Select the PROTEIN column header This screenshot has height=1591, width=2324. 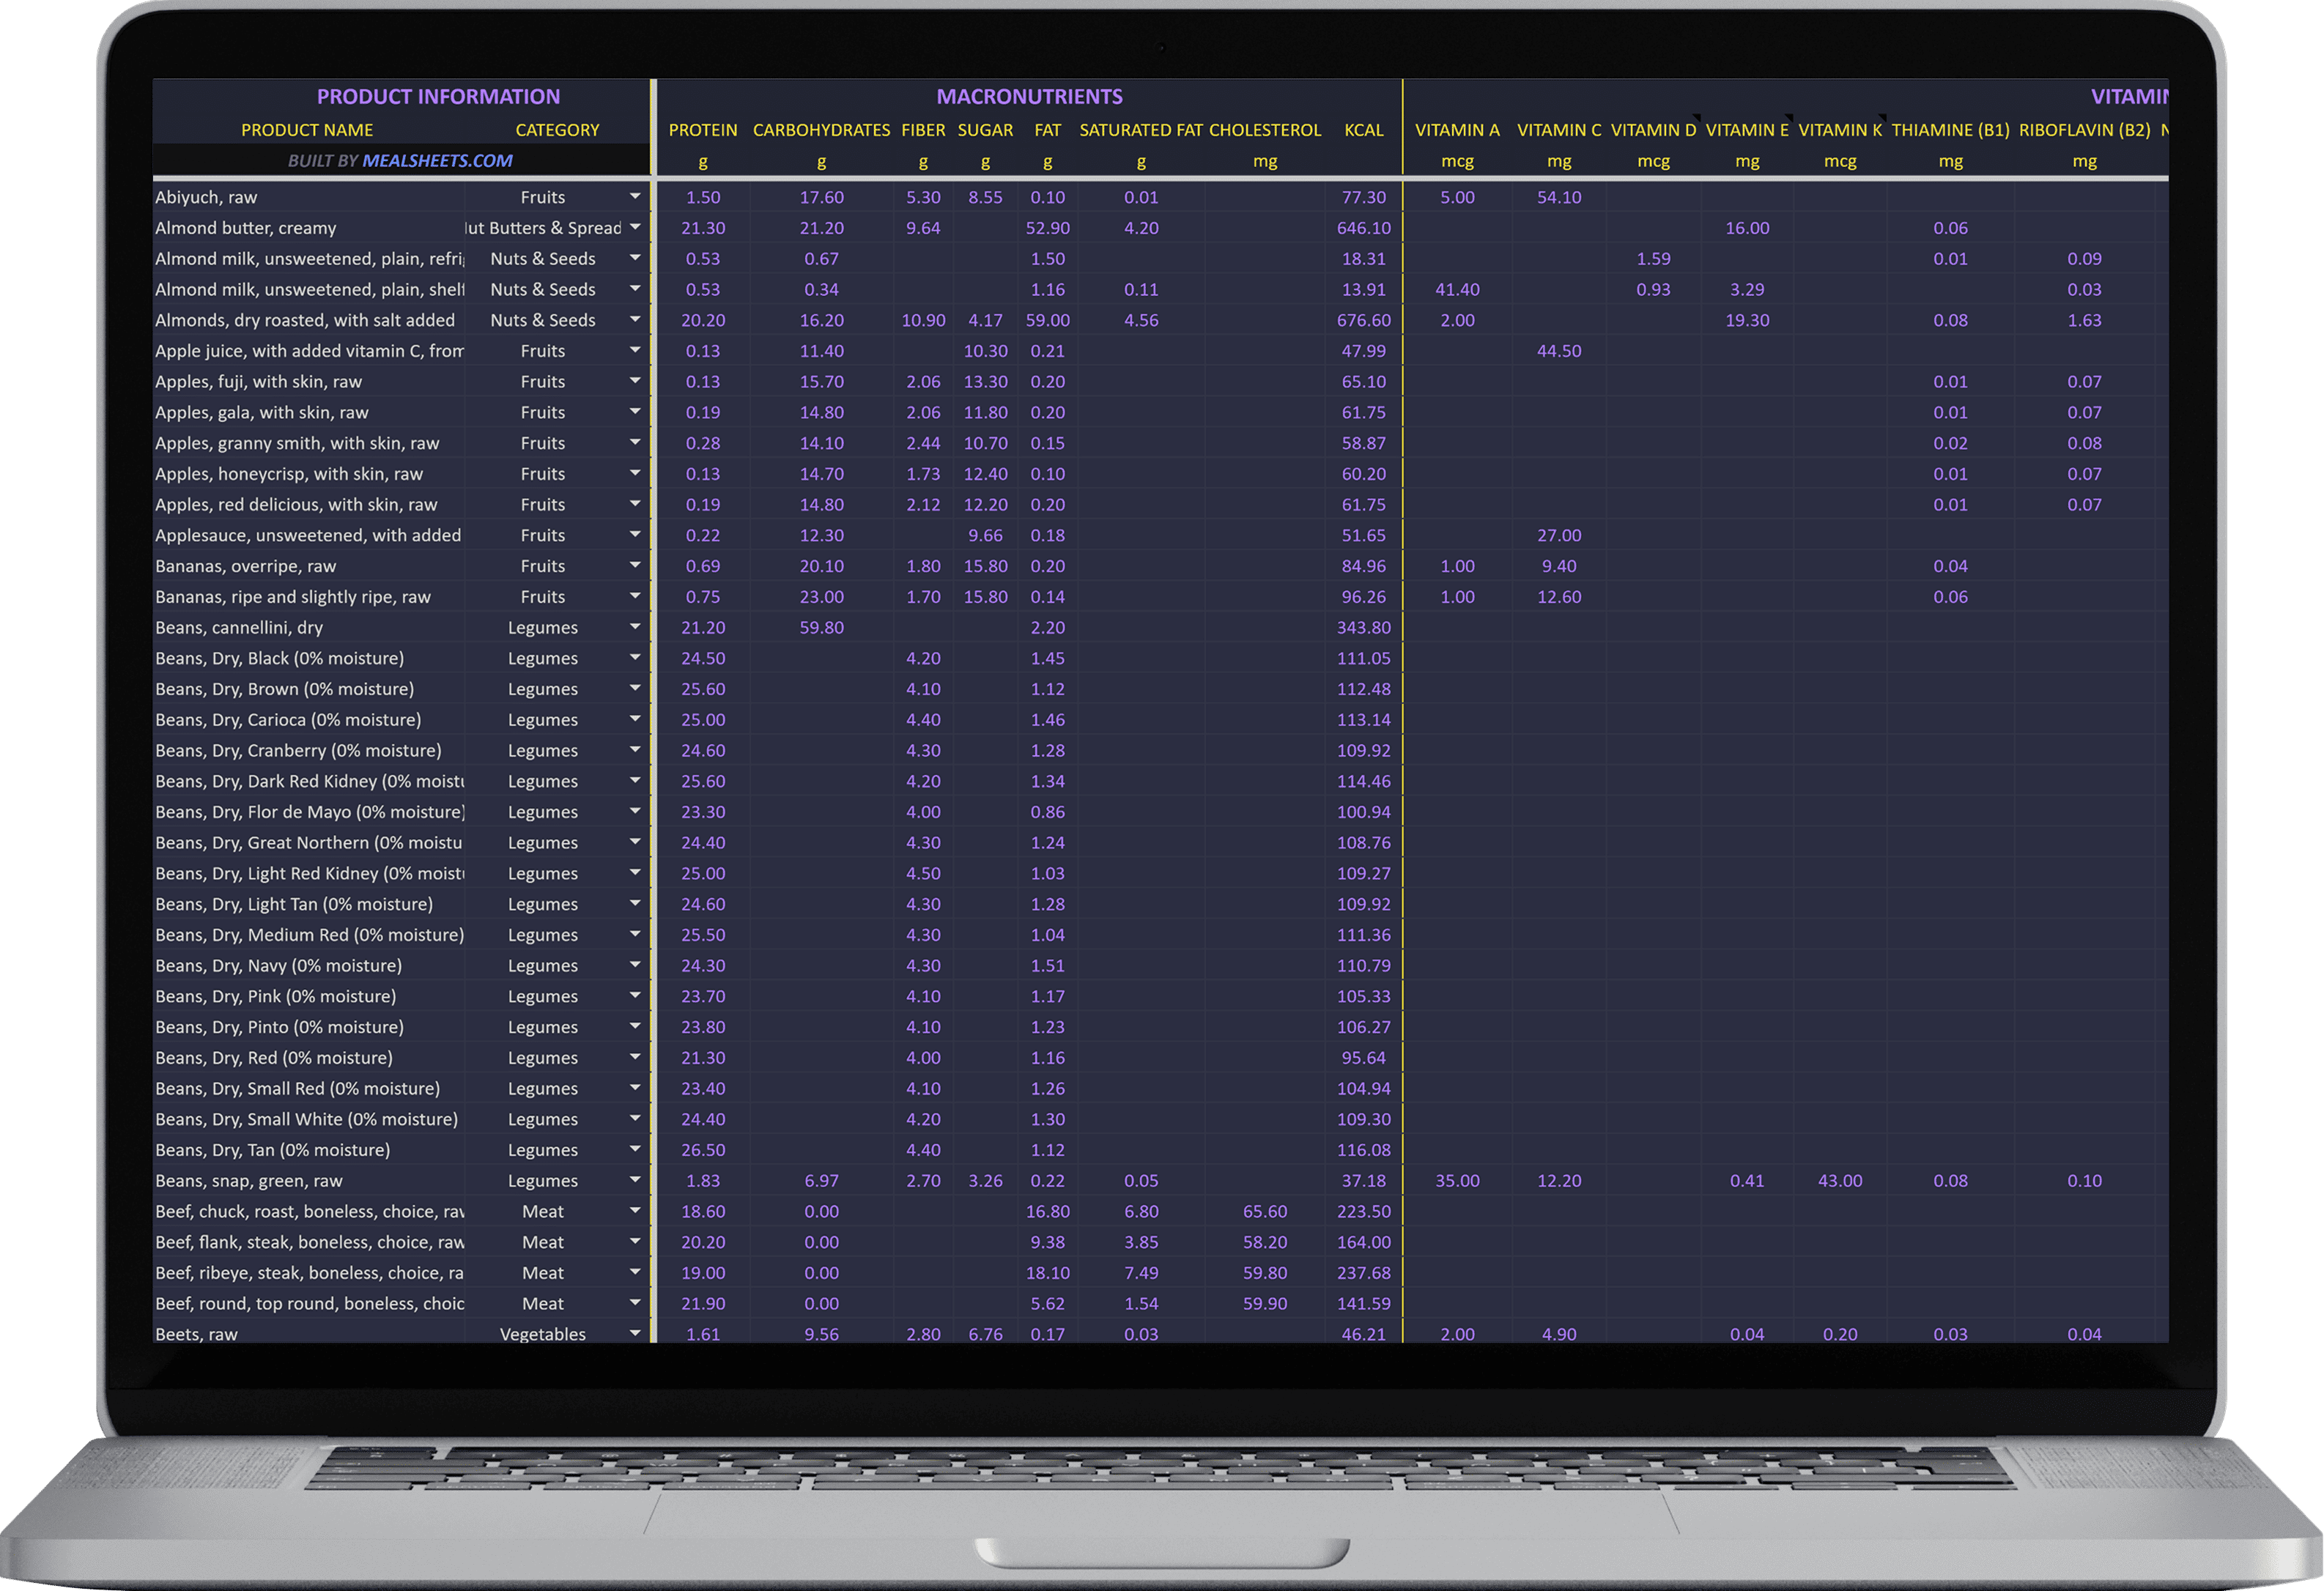(703, 130)
